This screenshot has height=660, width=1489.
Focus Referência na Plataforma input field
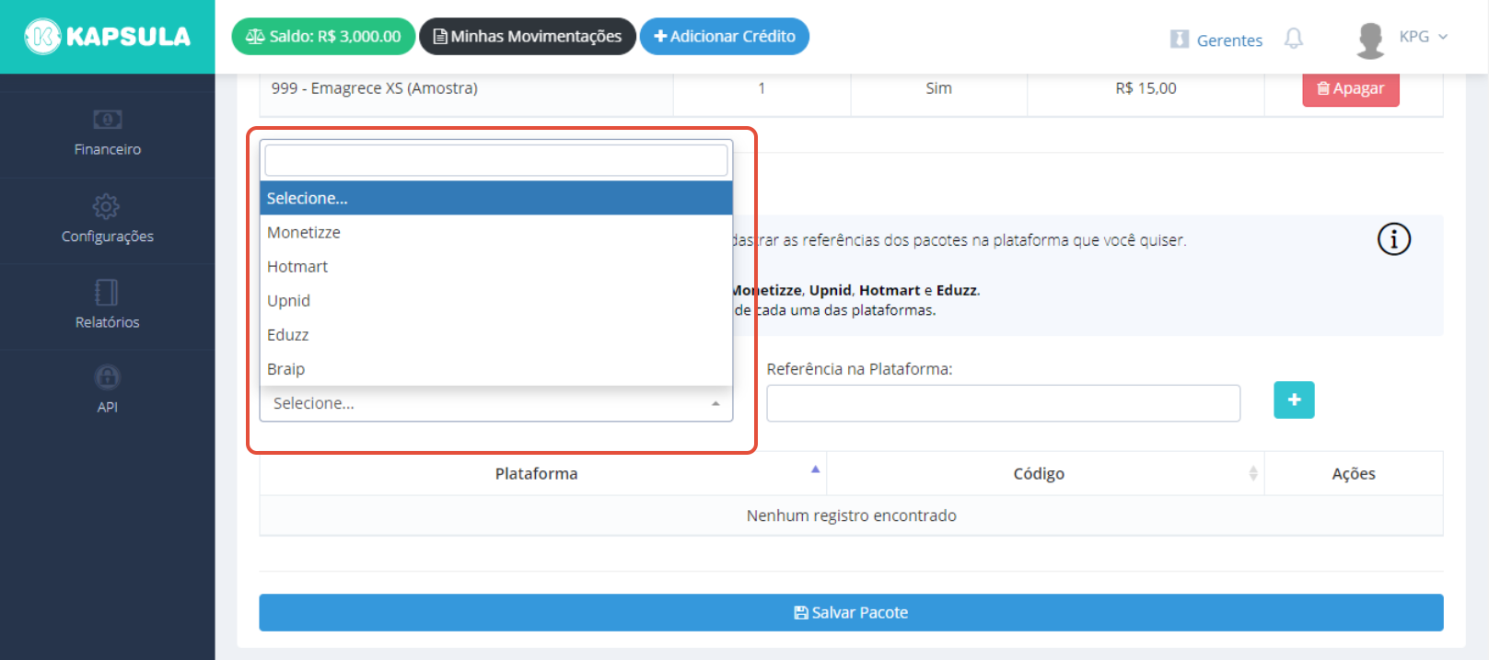point(1003,403)
